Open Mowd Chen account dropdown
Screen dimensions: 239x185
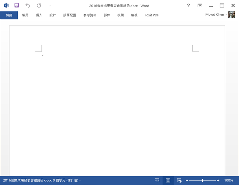point(216,15)
